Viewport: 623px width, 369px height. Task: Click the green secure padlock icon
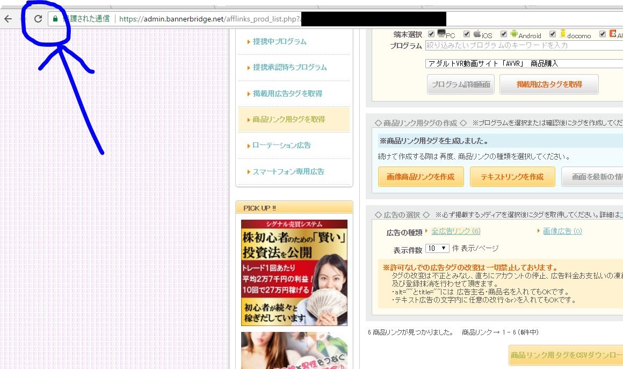click(x=55, y=19)
